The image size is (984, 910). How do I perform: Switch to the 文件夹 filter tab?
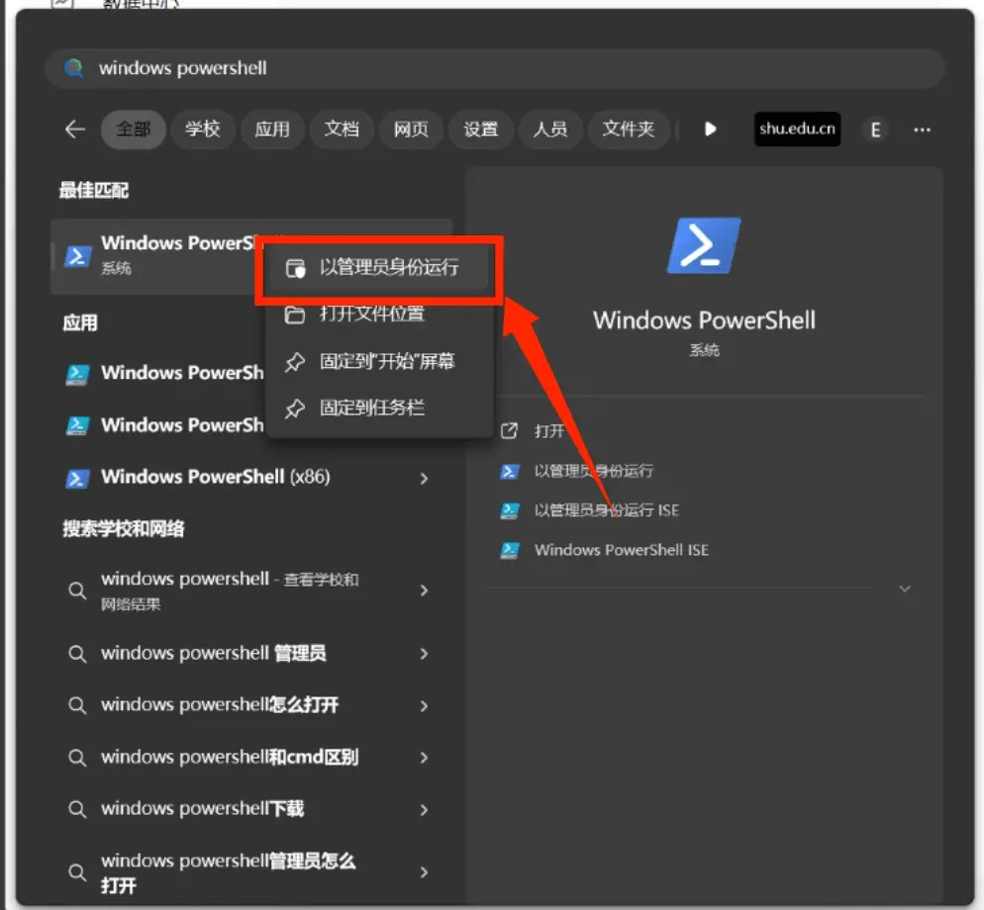pyautogui.click(x=629, y=130)
